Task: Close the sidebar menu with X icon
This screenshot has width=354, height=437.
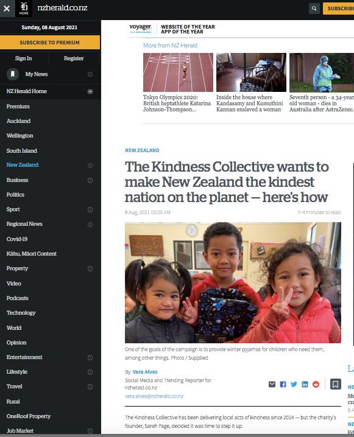Action: click(7, 9)
